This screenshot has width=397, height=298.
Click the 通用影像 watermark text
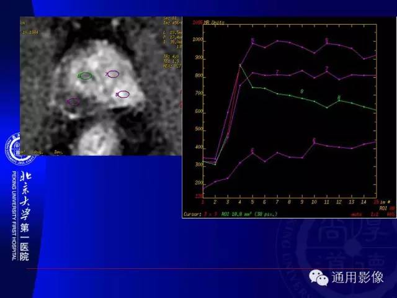357,278
